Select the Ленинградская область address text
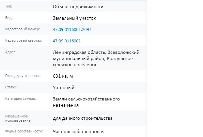Image resolution: width=203 pixels, height=137 pixels. pos(96,58)
